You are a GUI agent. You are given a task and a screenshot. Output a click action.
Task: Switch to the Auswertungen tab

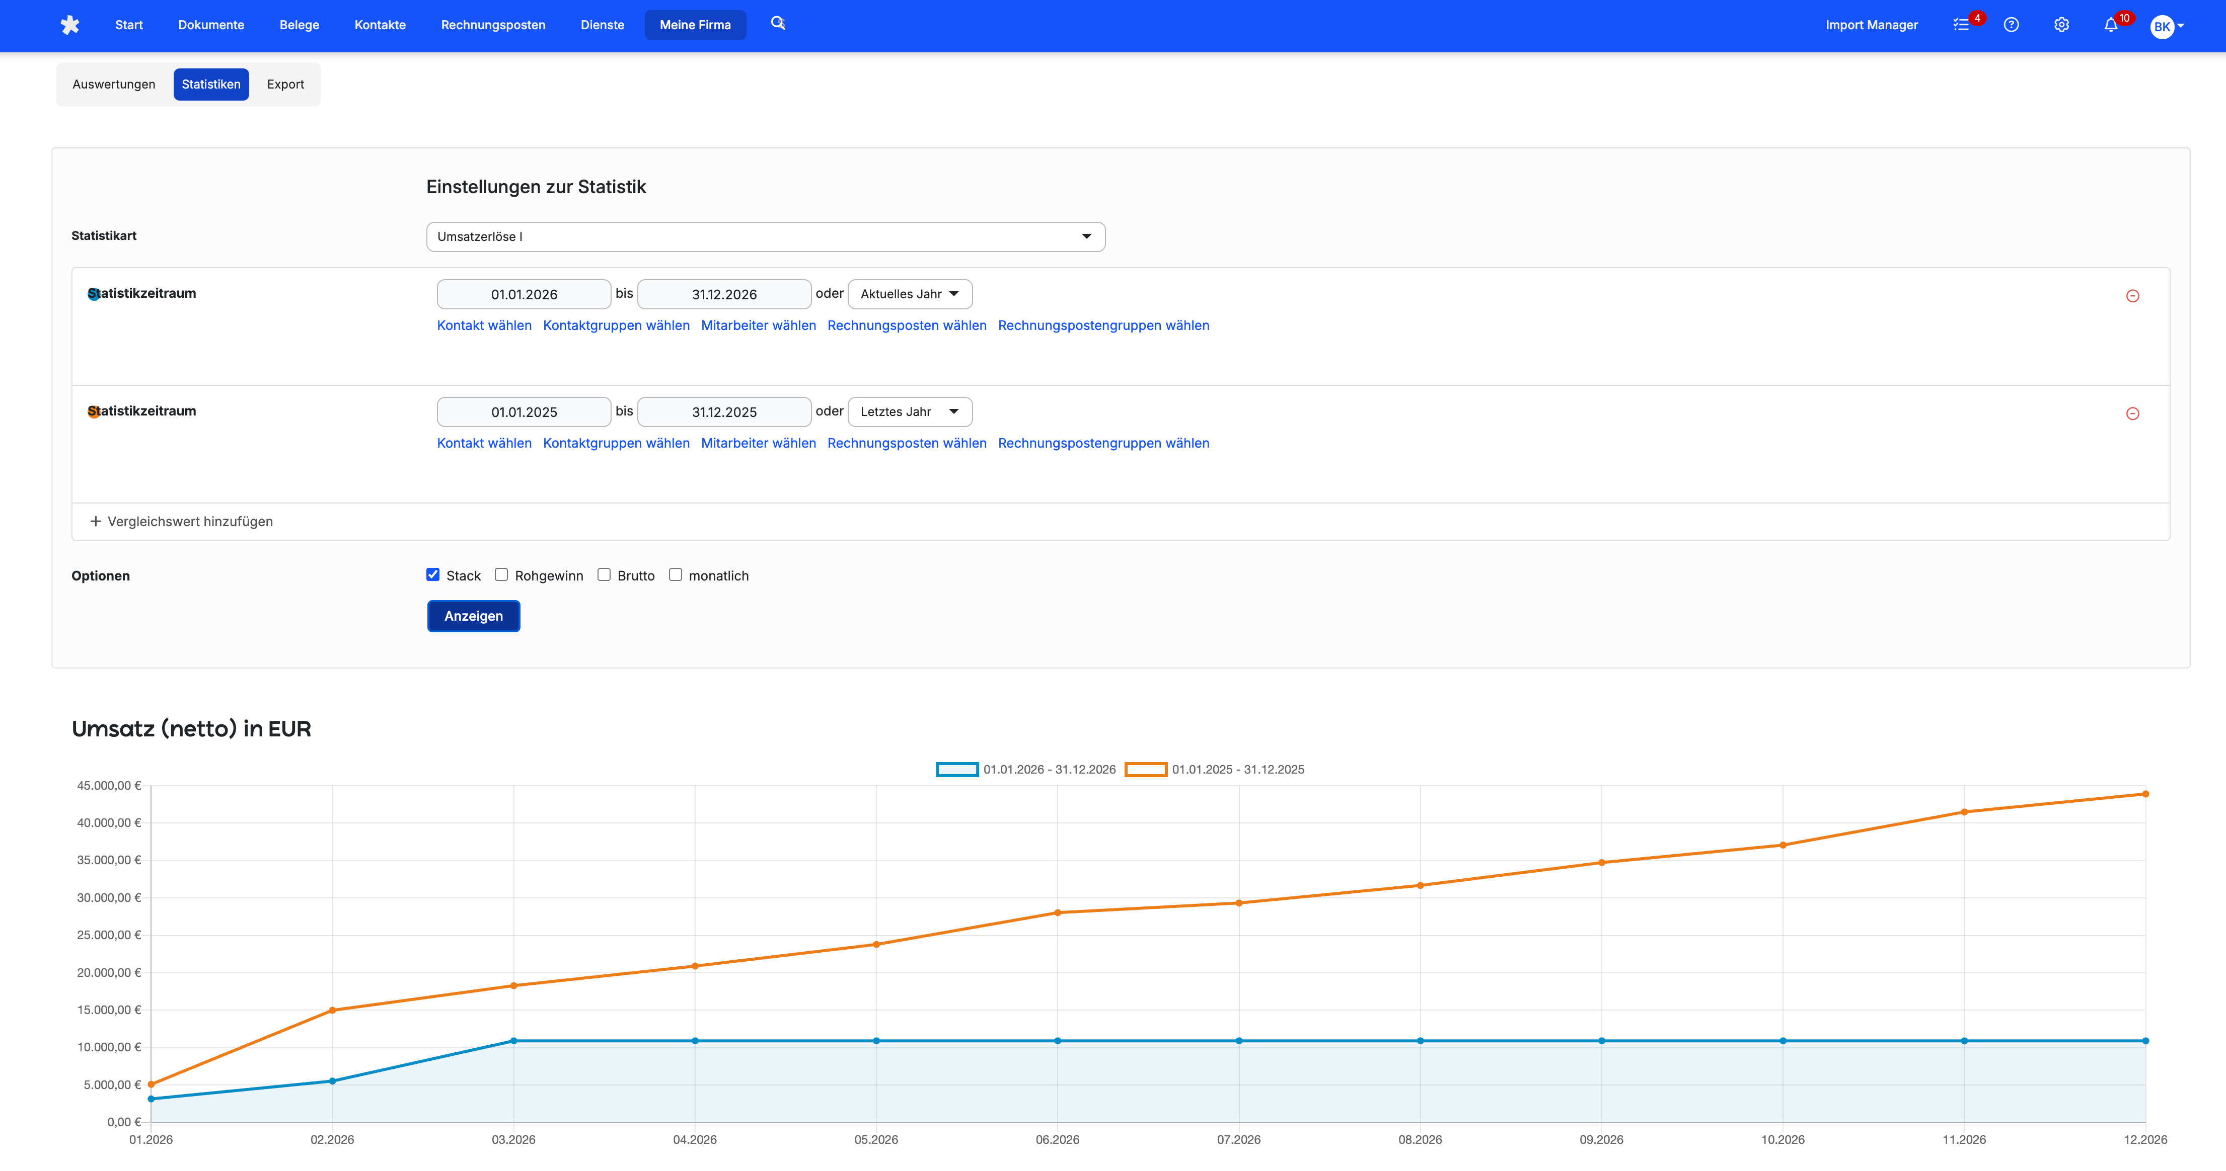(114, 85)
